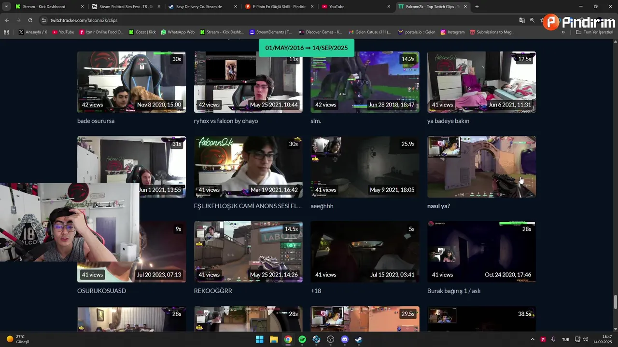Open a new tab with the plus button
Screen dimensions: 618x347
477,7
